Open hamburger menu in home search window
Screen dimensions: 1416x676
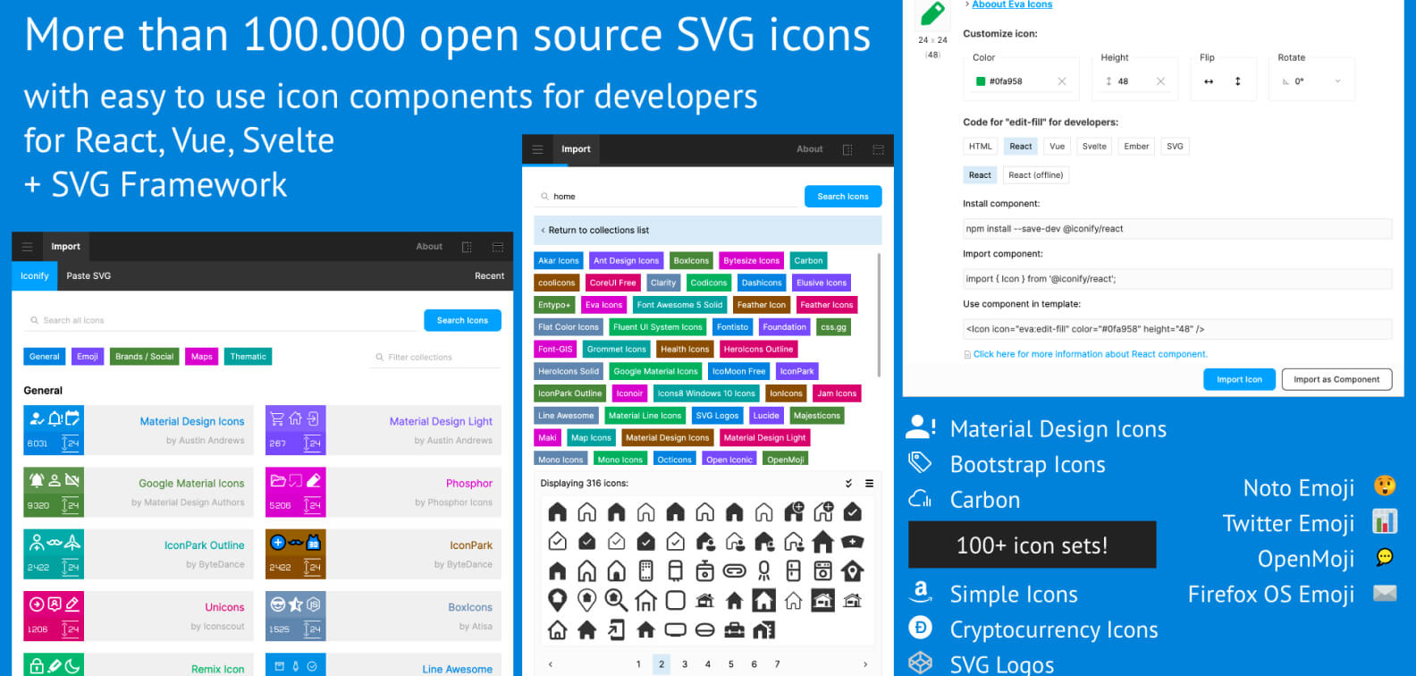[x=537, y=149]
